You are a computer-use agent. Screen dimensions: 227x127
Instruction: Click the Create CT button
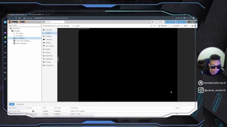click(x=181, y=22)
